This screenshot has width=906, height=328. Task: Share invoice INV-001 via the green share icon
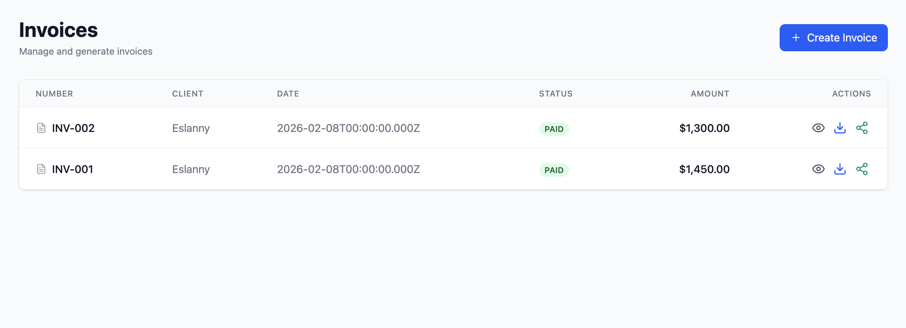pos(862,169)
